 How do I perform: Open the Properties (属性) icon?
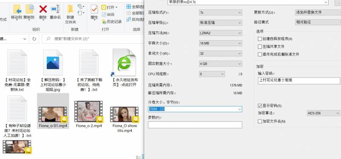[x=94, y=9]
